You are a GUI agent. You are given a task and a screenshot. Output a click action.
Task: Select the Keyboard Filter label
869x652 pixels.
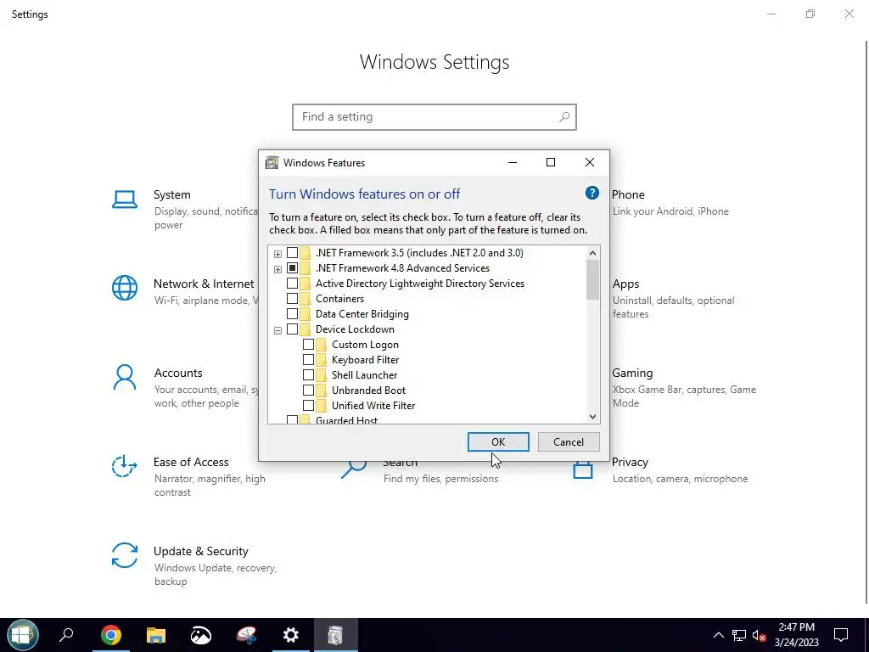coord(365,360)
